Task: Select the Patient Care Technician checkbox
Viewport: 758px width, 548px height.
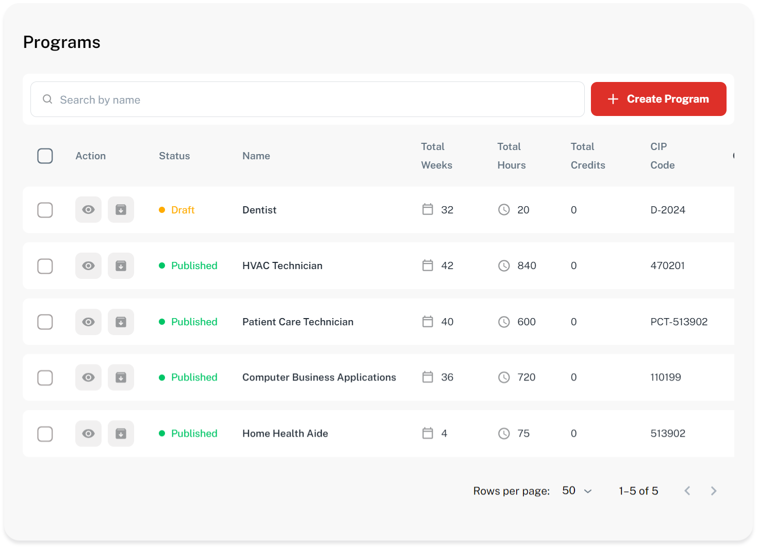Action: tap(45, 322)
